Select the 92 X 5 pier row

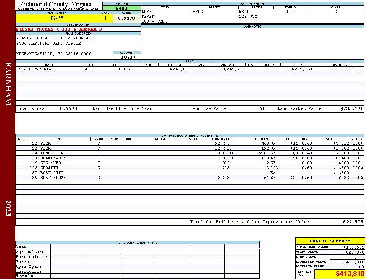tap(190, 143)
